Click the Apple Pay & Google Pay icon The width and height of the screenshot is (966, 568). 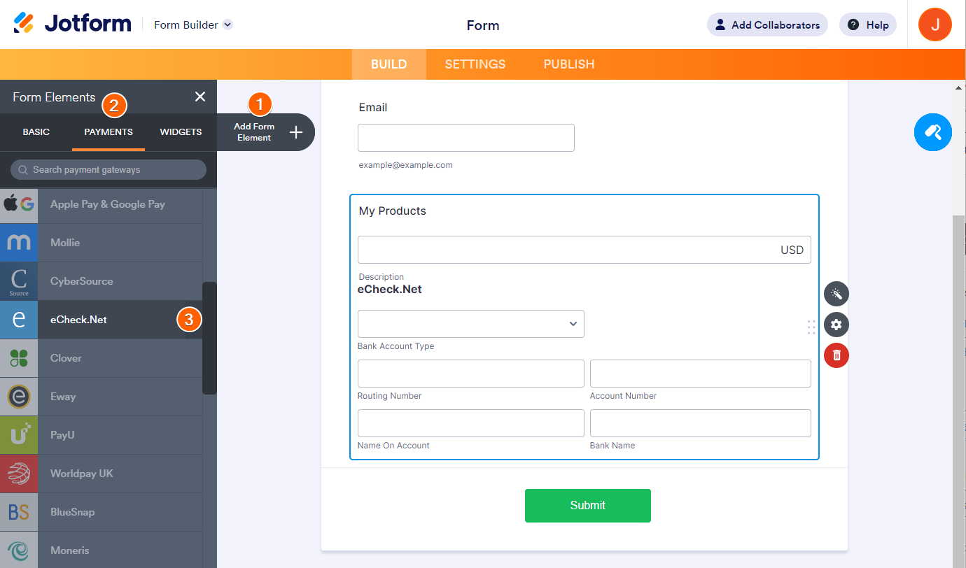[x=19, y=204]
